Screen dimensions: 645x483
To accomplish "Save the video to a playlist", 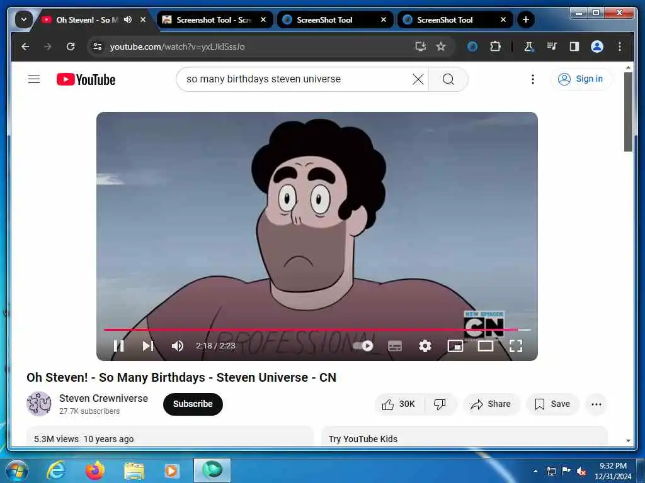I will [552, 404].
